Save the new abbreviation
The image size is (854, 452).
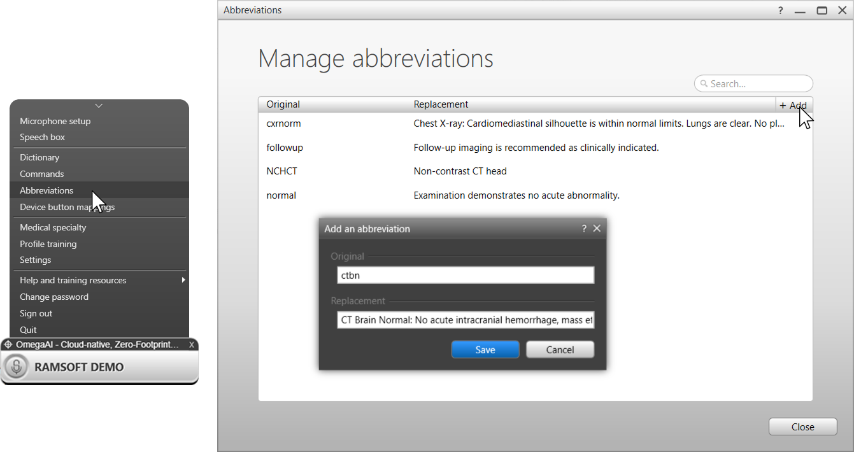[485, 350]
